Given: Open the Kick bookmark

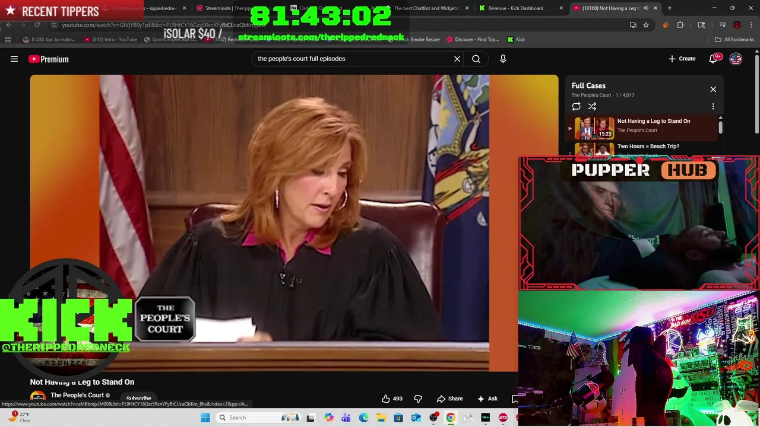Looking at the screenshot, I should click(516, 40).
